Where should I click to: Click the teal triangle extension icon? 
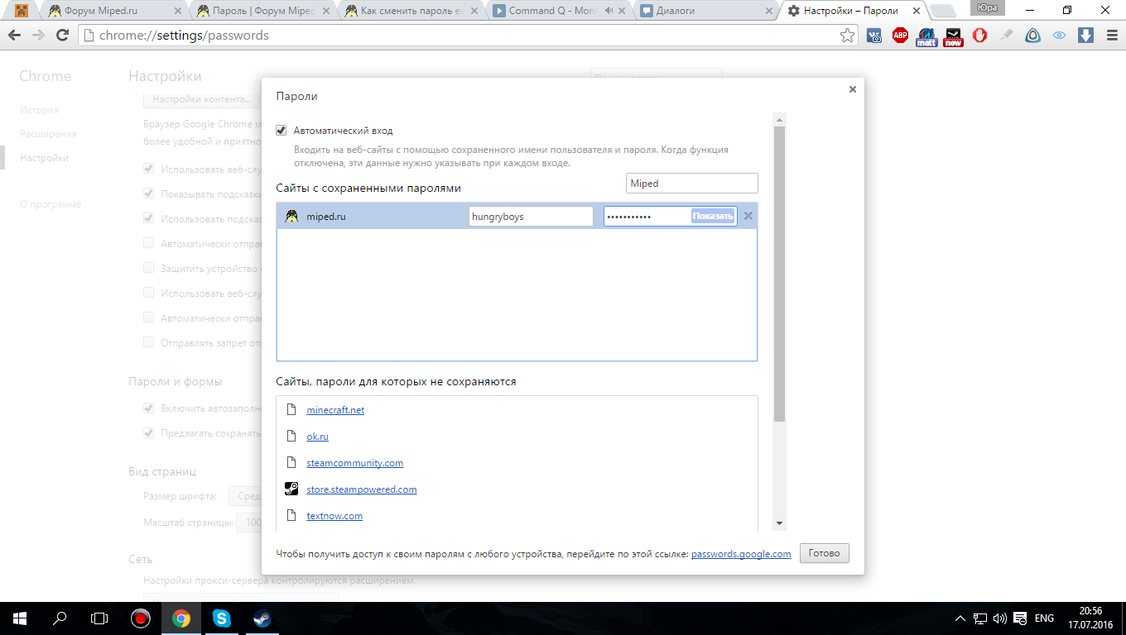(x=1032, y=36)
